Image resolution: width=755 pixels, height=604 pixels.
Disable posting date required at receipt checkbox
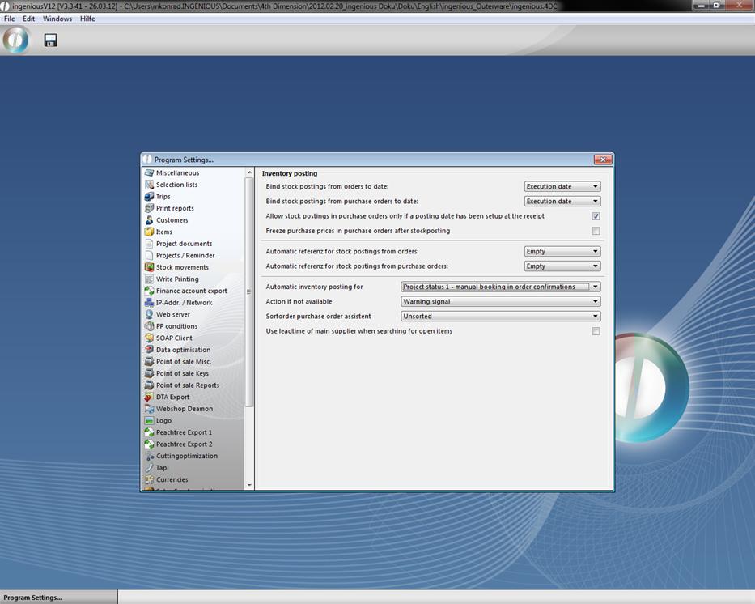point(596,216)
